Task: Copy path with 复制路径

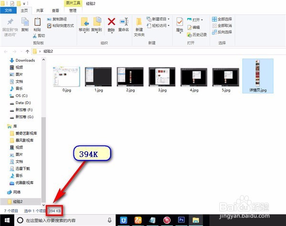Action: click(57, 19)
